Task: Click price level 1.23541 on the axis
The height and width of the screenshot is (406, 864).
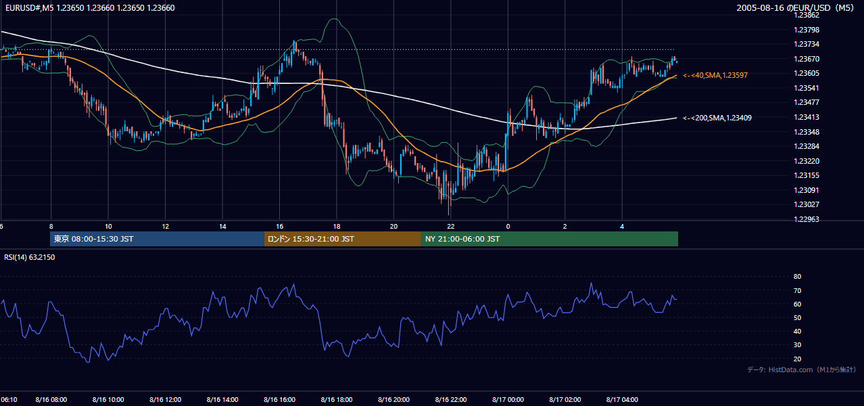Action: coord(807,88)
